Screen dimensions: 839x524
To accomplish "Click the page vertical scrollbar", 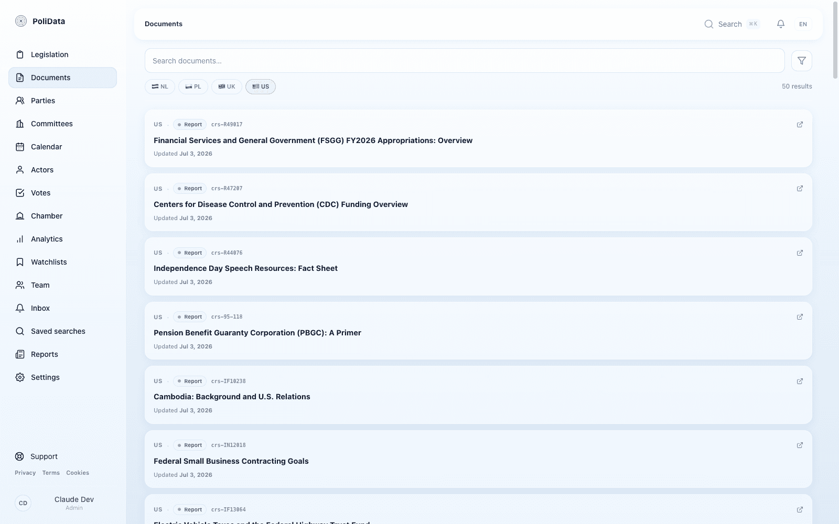I will [x=835, y=40].
